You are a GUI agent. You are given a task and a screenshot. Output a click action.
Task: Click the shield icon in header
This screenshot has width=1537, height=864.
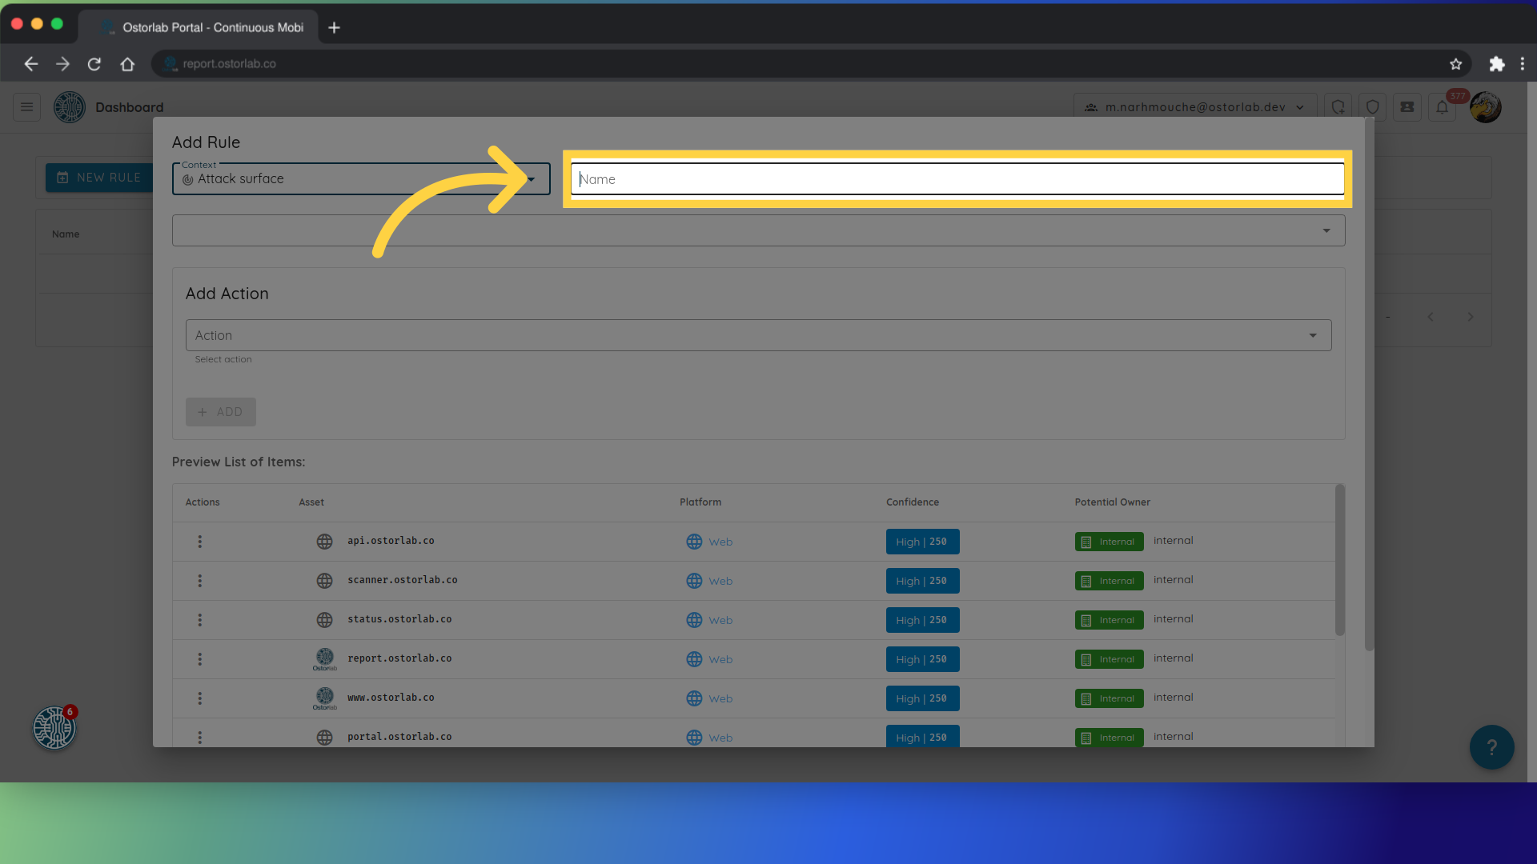coord(1372,107)
